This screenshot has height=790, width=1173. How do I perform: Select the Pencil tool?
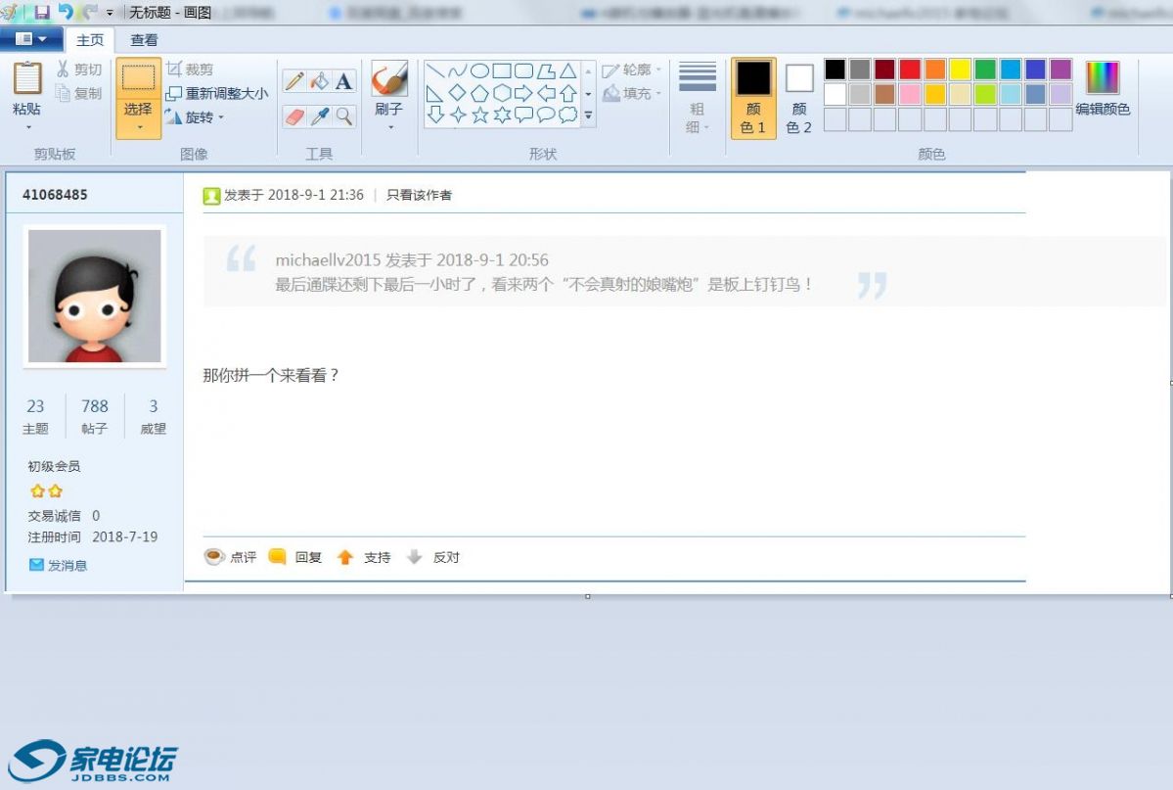tap(294, 82)
